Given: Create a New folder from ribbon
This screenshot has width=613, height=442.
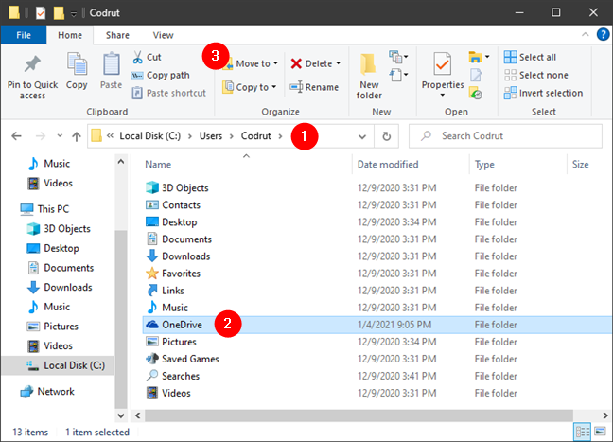Looking at the screenshot, I should [x=369, y=77].
